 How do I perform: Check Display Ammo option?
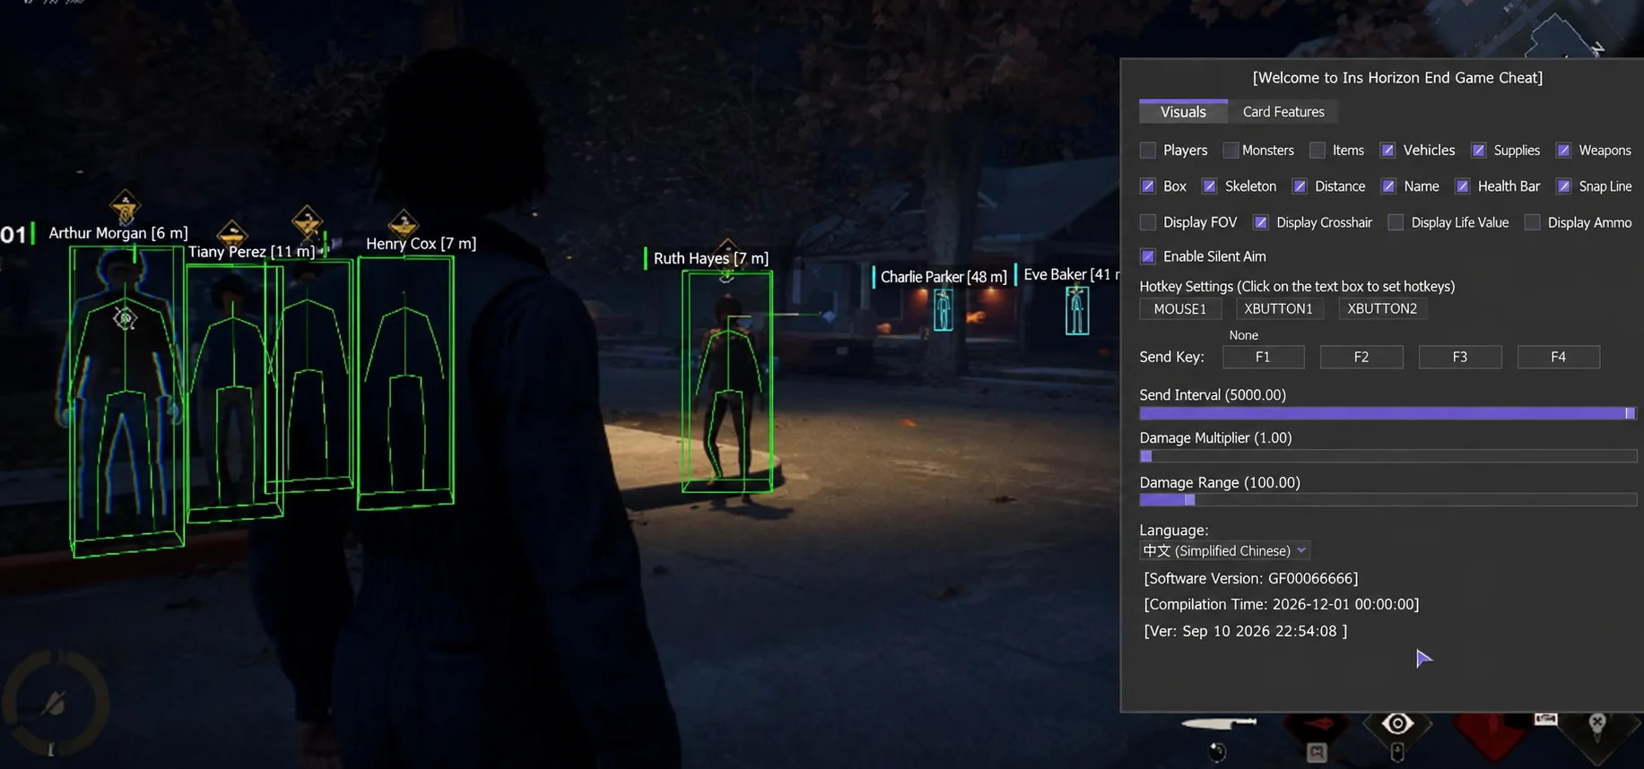[1533, 222]
